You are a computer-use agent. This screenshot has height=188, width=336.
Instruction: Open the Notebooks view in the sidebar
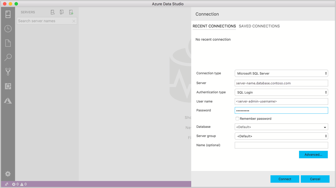[8, 43]
